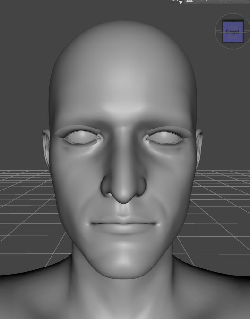
Task: Click the camera icon beside Perspective View
Action: (x=189, y=1)
